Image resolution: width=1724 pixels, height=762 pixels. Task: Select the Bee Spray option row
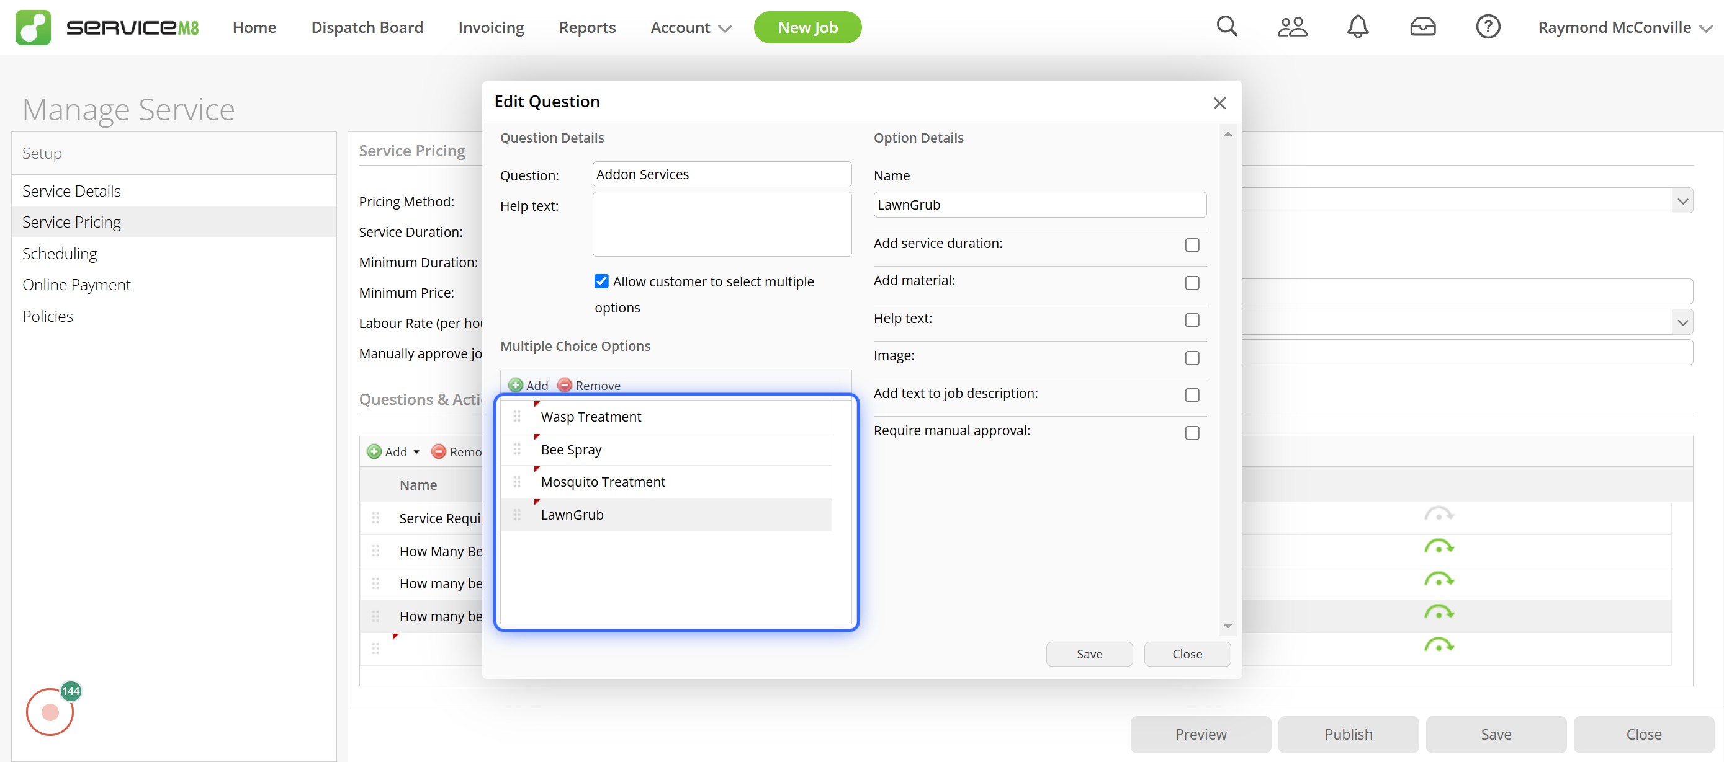(666, 449)
